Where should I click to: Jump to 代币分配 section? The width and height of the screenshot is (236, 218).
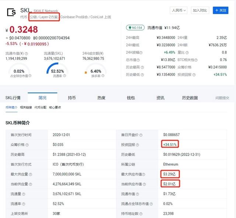point(40,107)
